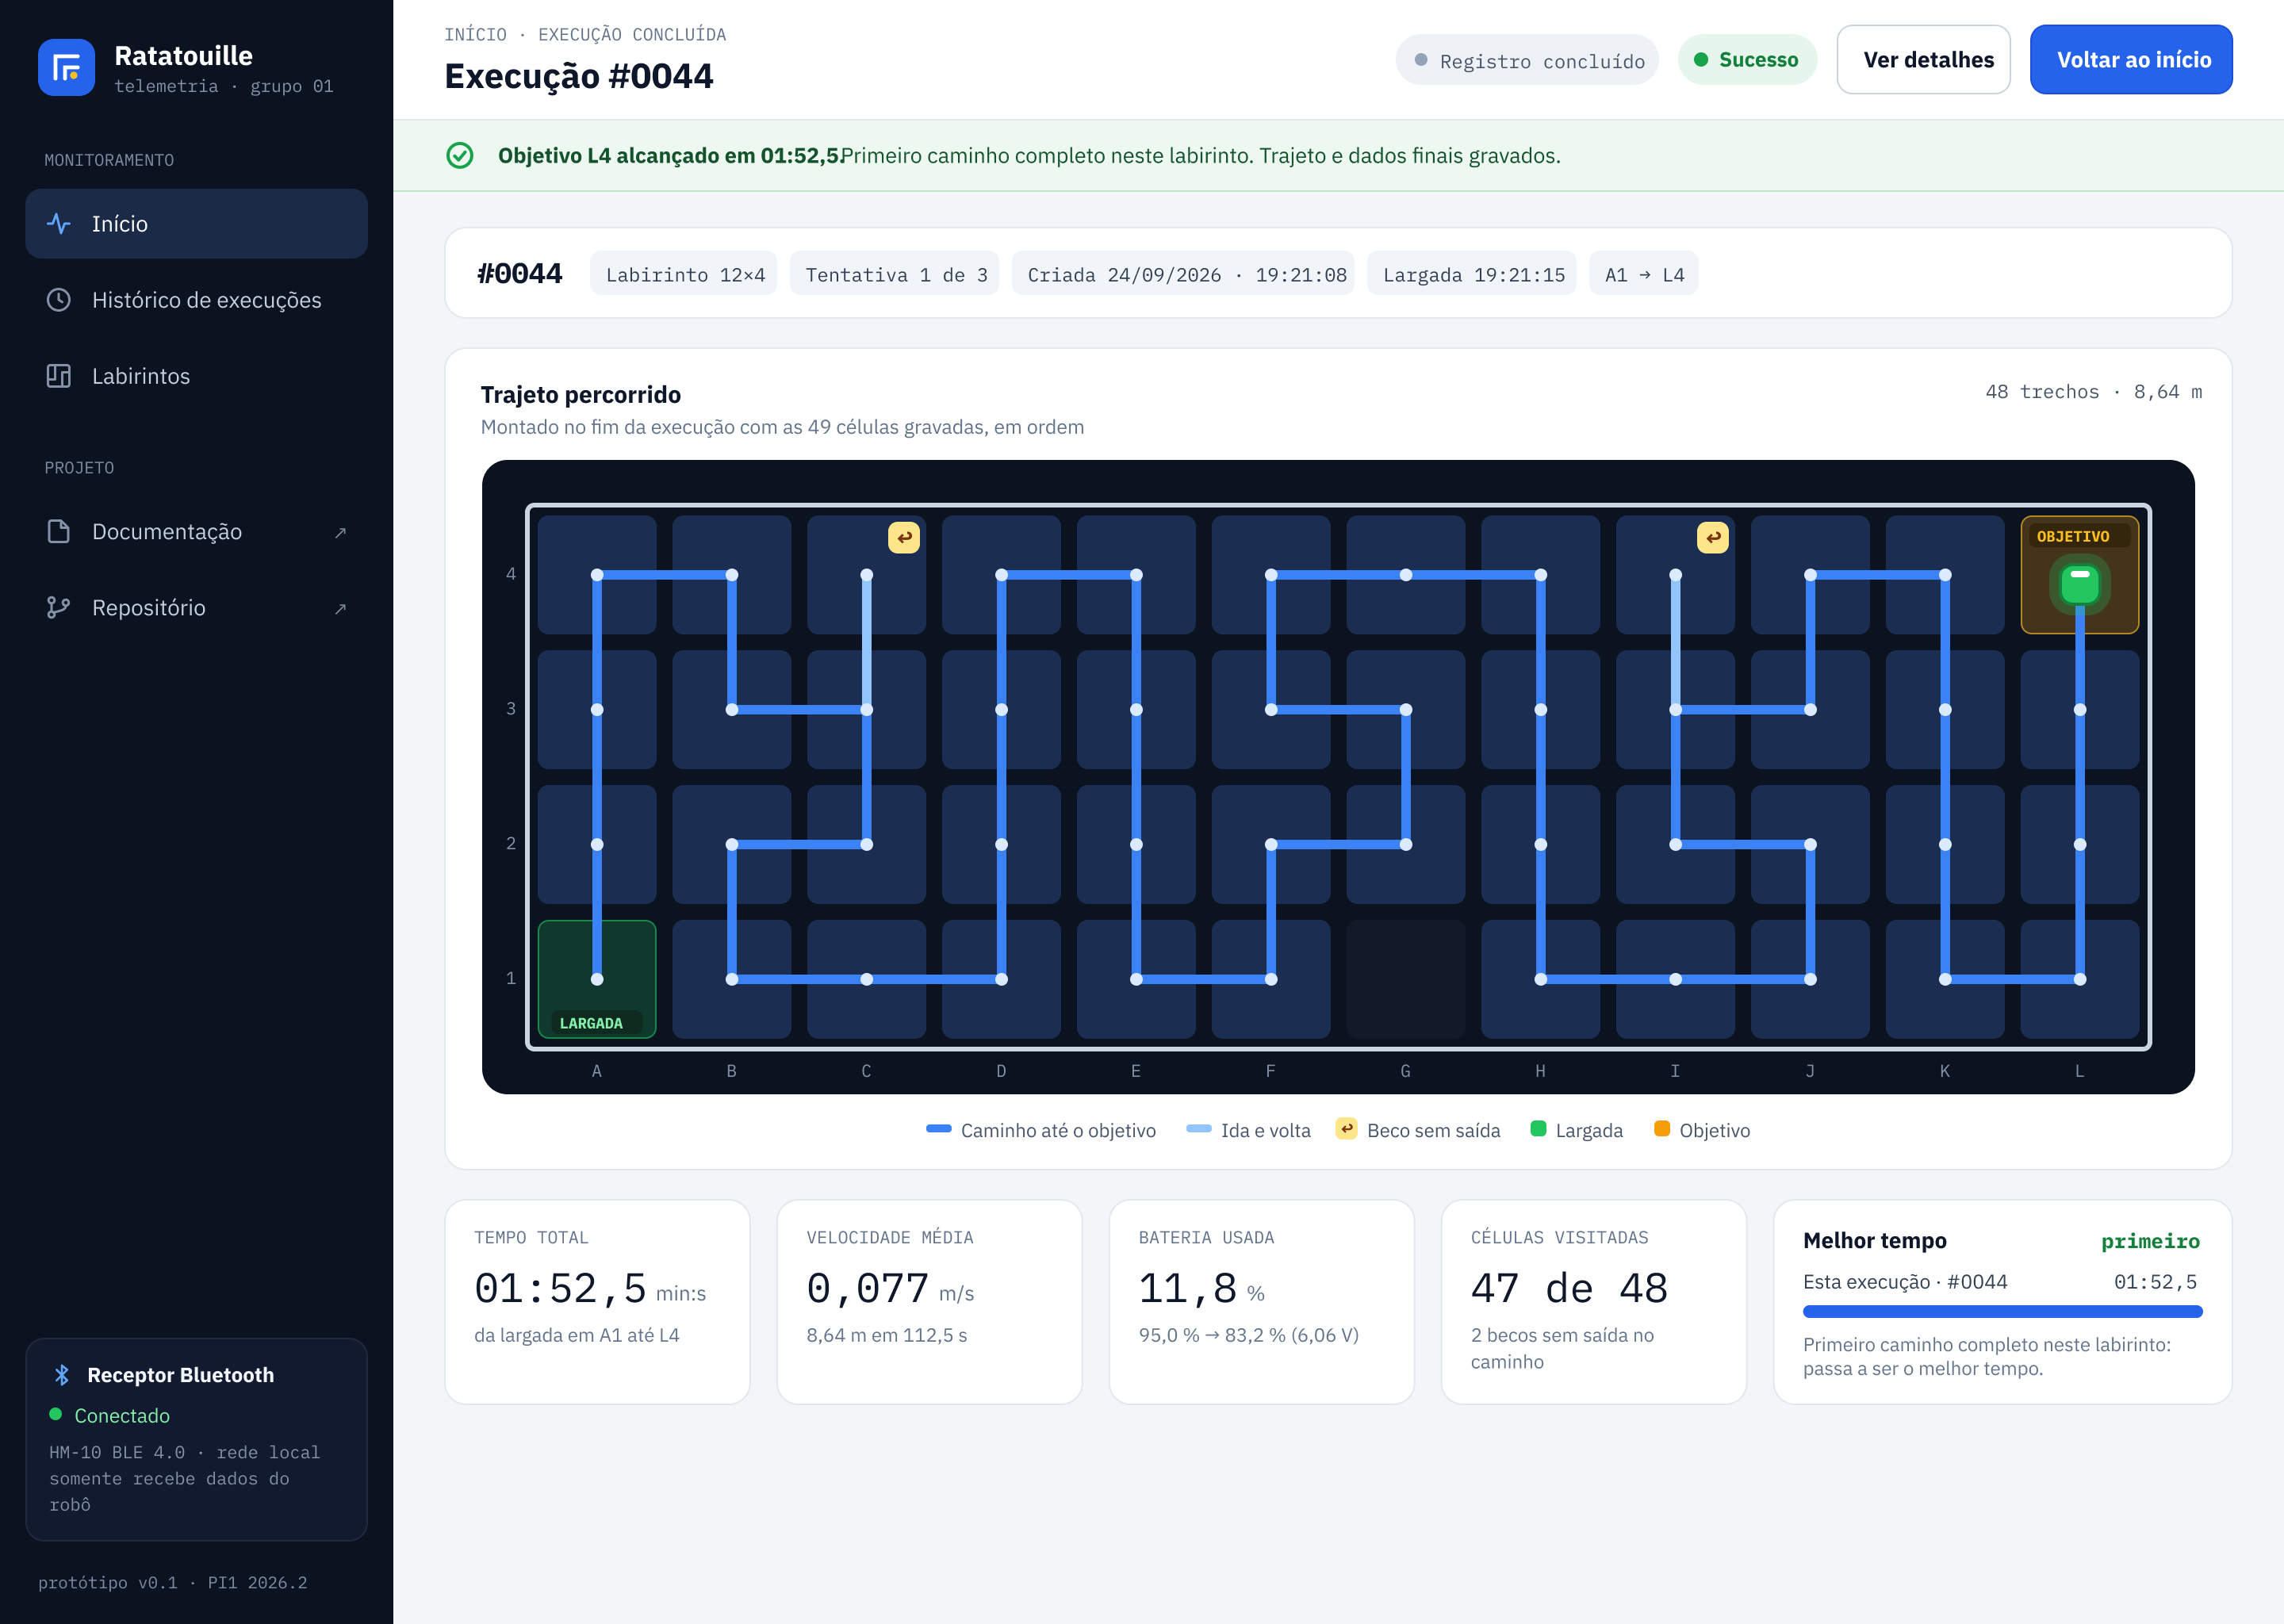Click the Largada 19:21:15 tag
Screen dimensions: 2284x1624
(1472, 274)
